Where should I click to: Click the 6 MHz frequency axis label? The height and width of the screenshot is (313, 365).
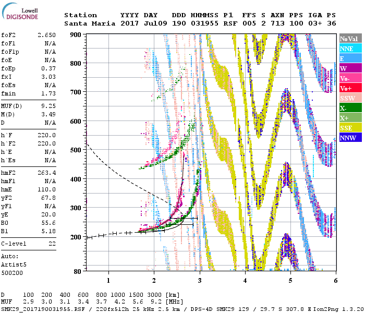tap(335, 281)
